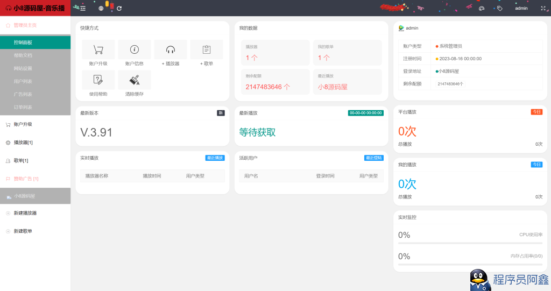Click the plus icon beside 新建播放器
551x291 pixels.
click(8, 214)
